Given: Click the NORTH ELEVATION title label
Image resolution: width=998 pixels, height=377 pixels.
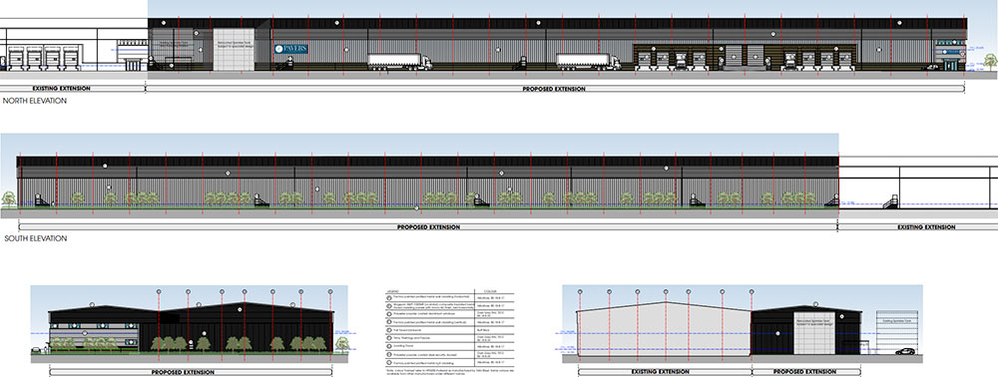Looking at the screenshot, I should [34, 101].
